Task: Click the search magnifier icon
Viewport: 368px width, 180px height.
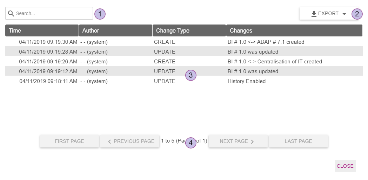Action: click(11, 14)
